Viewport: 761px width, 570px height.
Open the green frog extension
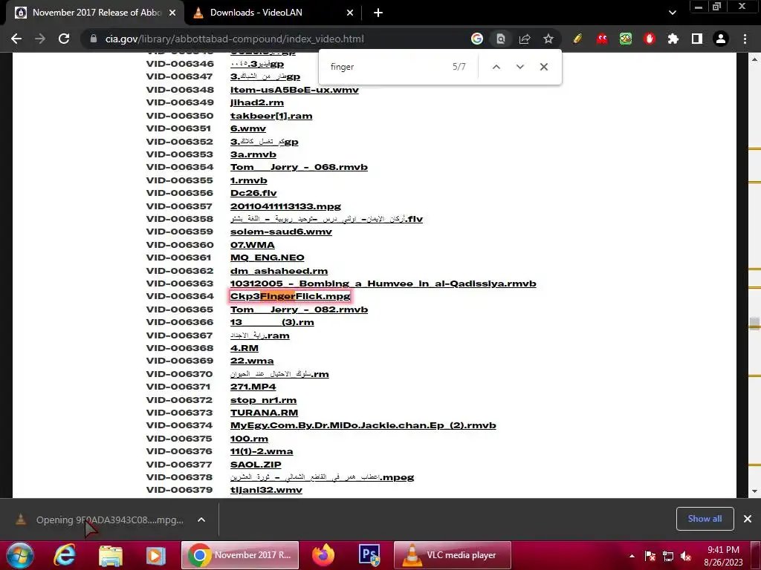point(626,39)
